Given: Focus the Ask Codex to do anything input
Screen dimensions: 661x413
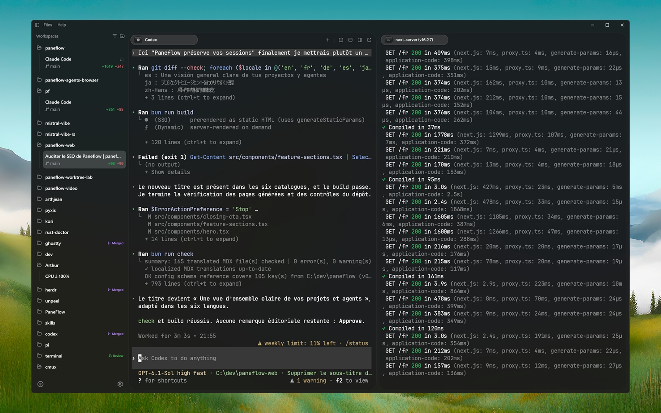Looking at the screenshot, I should 252,358.
